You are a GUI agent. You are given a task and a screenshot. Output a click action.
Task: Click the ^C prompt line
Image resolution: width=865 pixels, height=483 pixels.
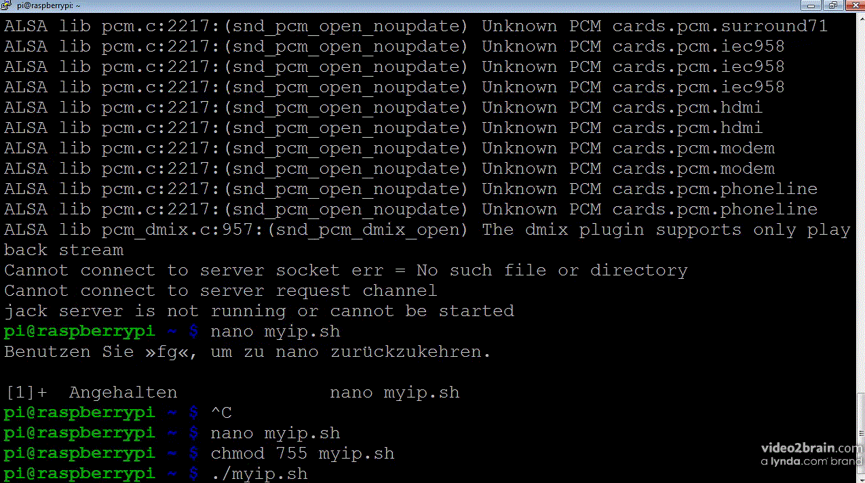[x=221, y=412]
